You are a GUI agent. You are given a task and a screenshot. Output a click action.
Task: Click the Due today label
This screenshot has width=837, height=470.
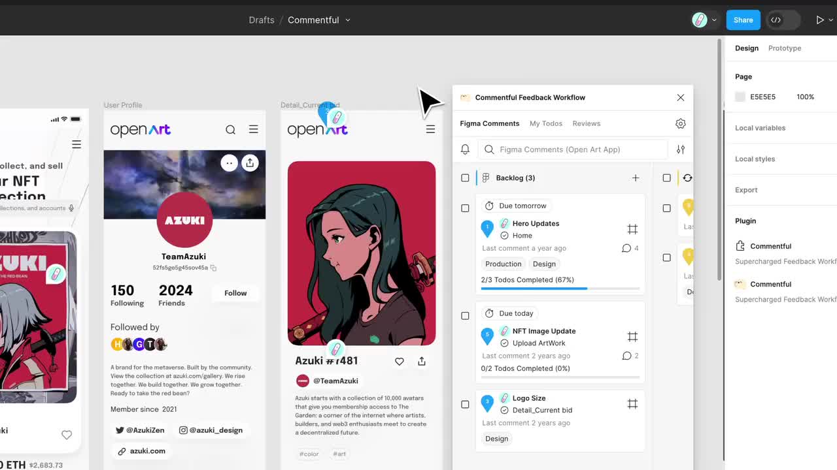[x=510, y=313]
